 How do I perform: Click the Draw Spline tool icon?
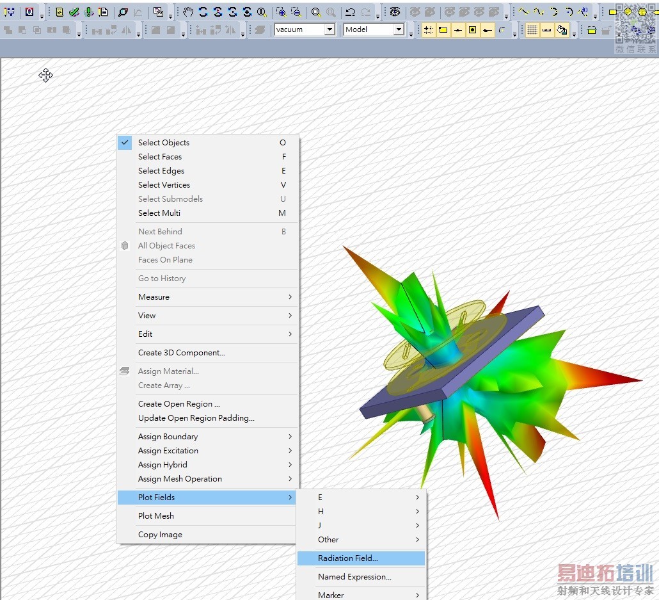(x=539, y=12)
